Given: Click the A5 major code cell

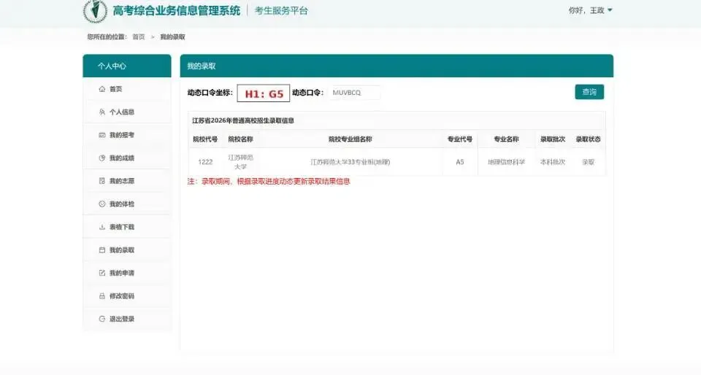Looking at the screenshot, I should tap(459, 162).
